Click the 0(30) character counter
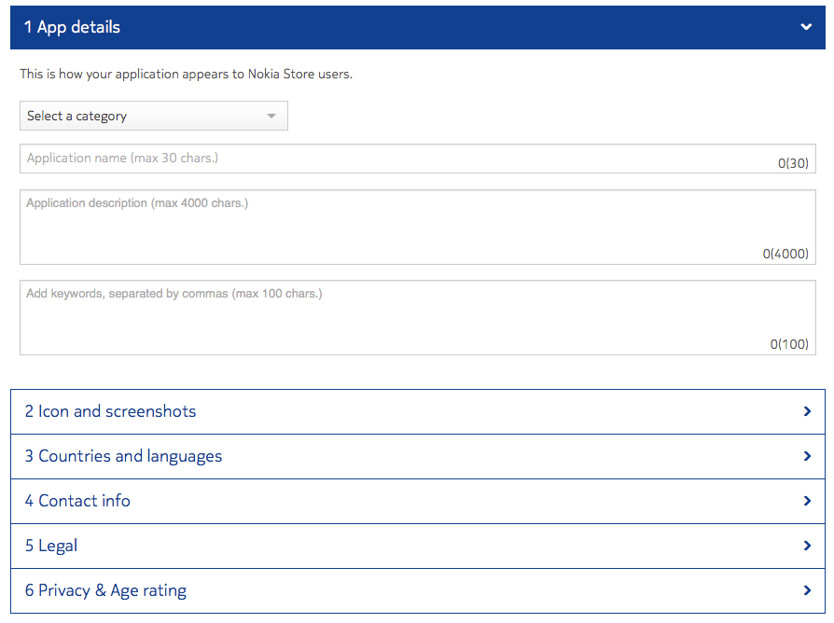 pyautogui.click(x=793, y=163)
